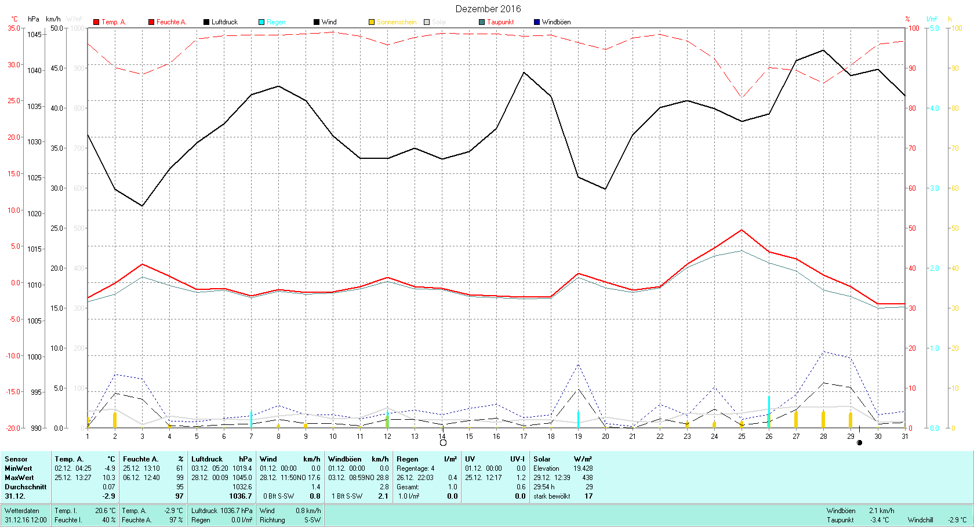The image size is (974, 527).
Task: Click the '0 Bft S-SW' wind entry
Action: 279,496
